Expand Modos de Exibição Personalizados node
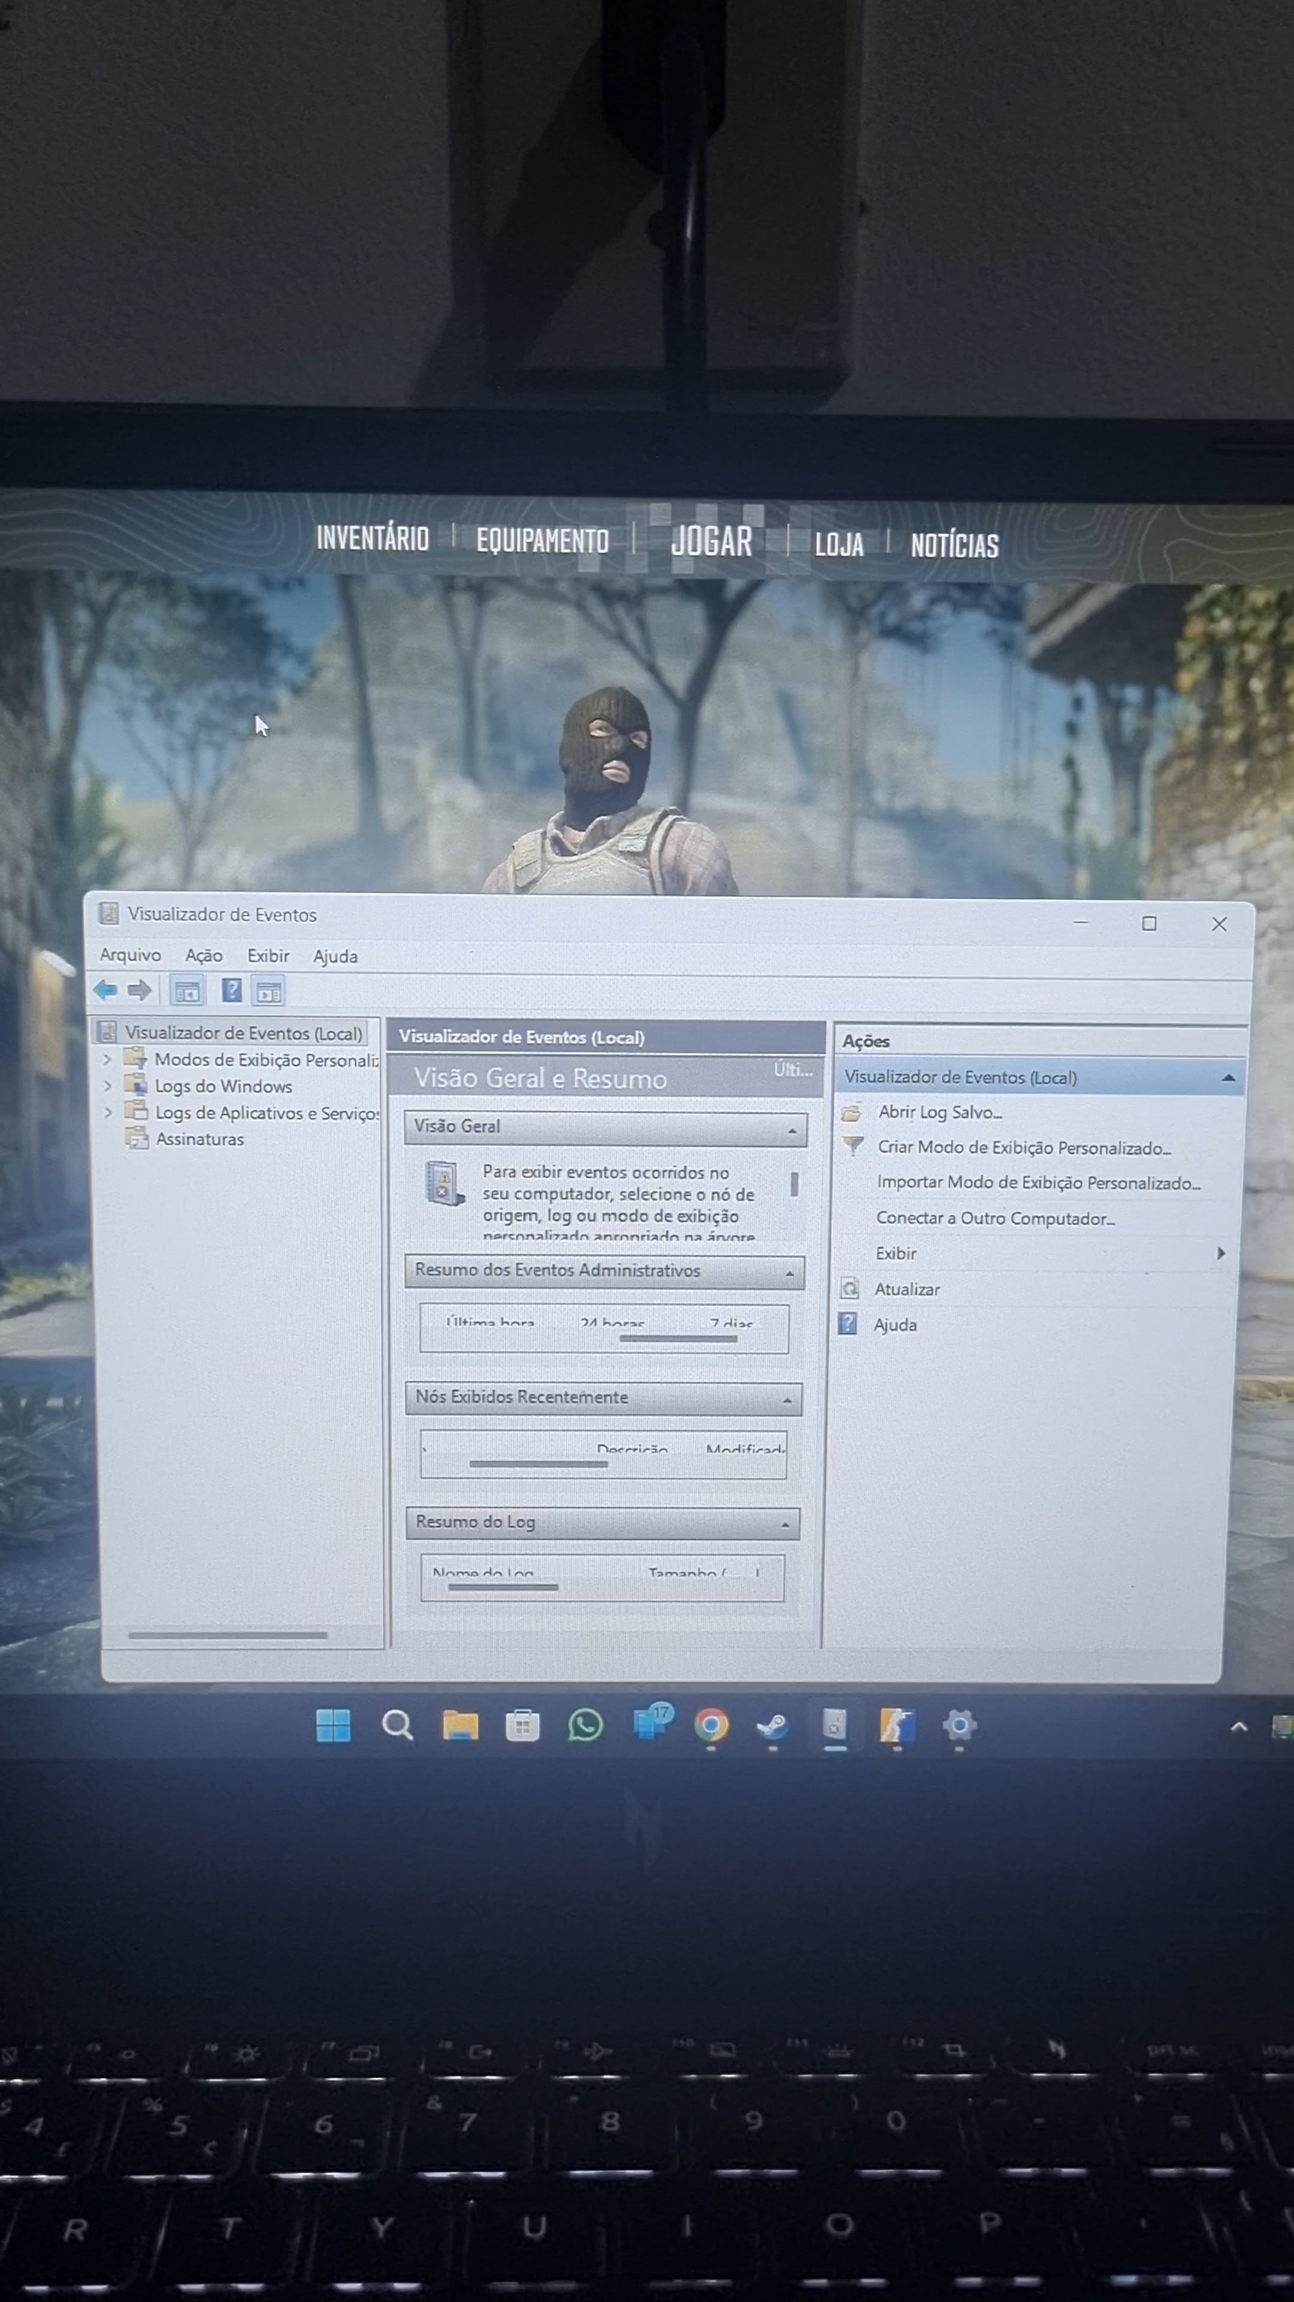This screenshot has width=1294, height=2302. (108, 1059)
